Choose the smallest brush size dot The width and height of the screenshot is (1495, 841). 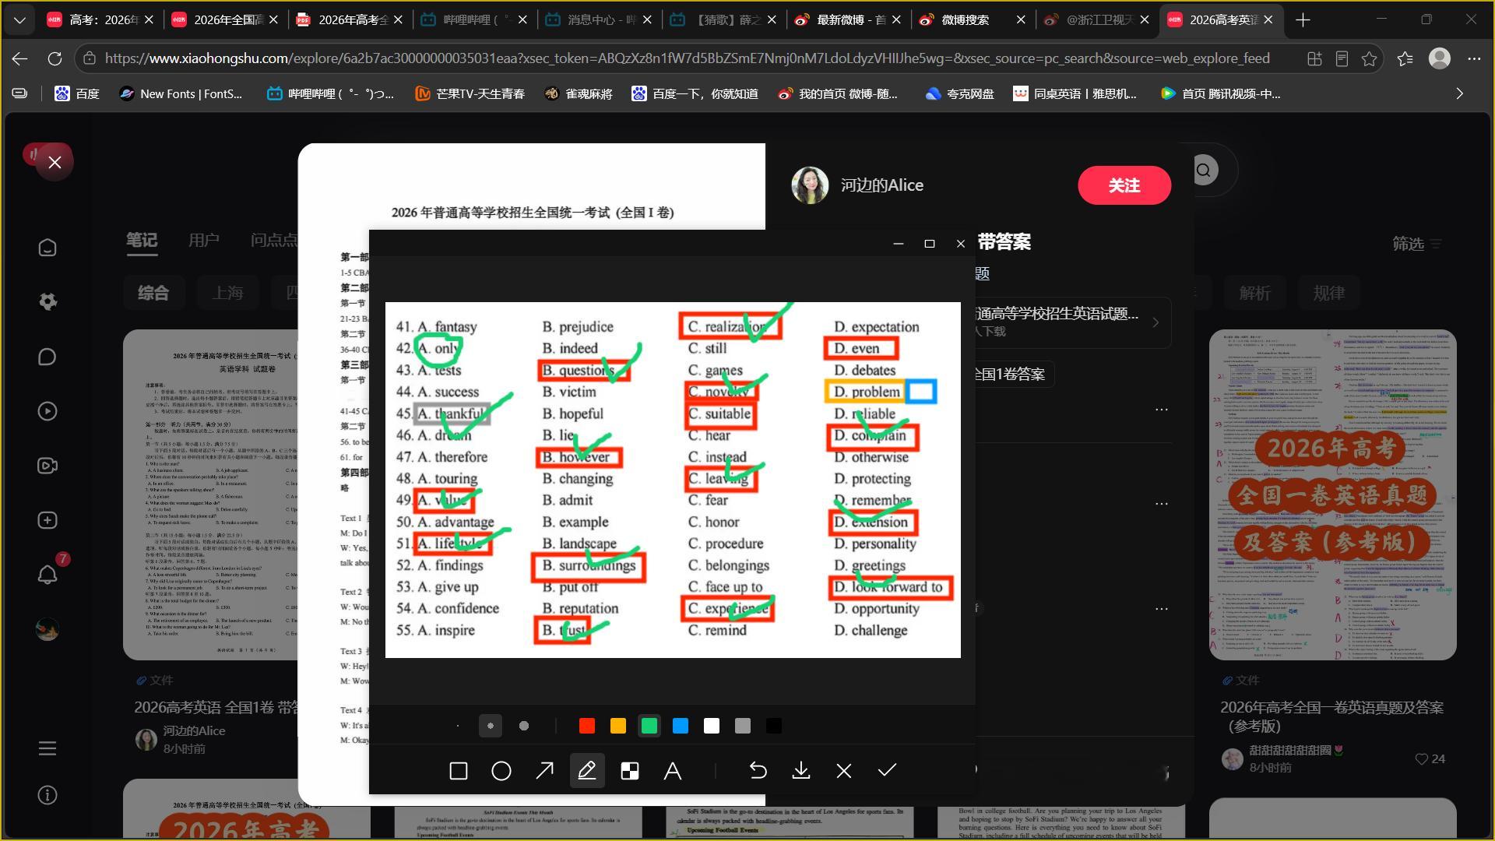coord(458,726)
